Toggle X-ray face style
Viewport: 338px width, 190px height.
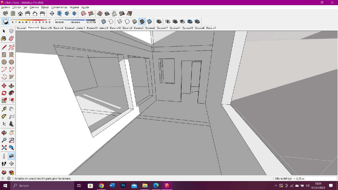104,22
